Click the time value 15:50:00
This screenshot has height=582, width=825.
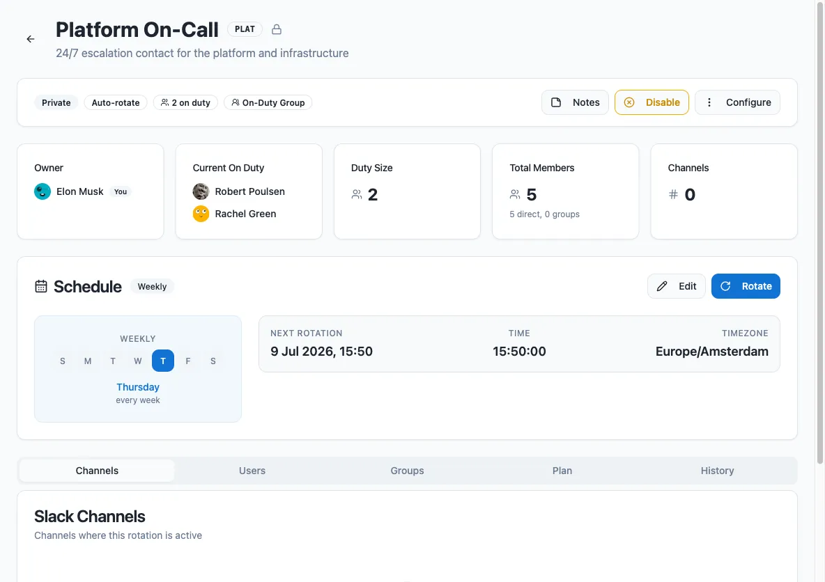click(519, 351)
